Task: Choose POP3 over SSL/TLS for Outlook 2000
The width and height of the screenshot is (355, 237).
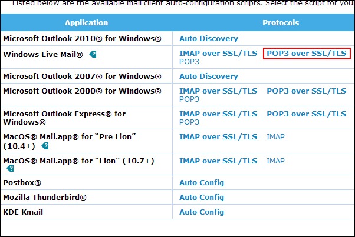Action: pos(306,91)
